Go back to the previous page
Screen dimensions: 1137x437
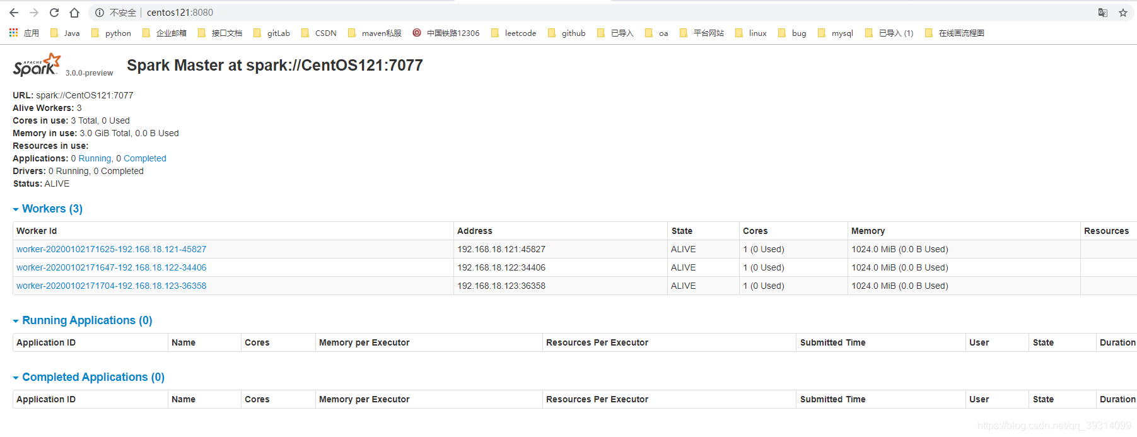[14, 13]
